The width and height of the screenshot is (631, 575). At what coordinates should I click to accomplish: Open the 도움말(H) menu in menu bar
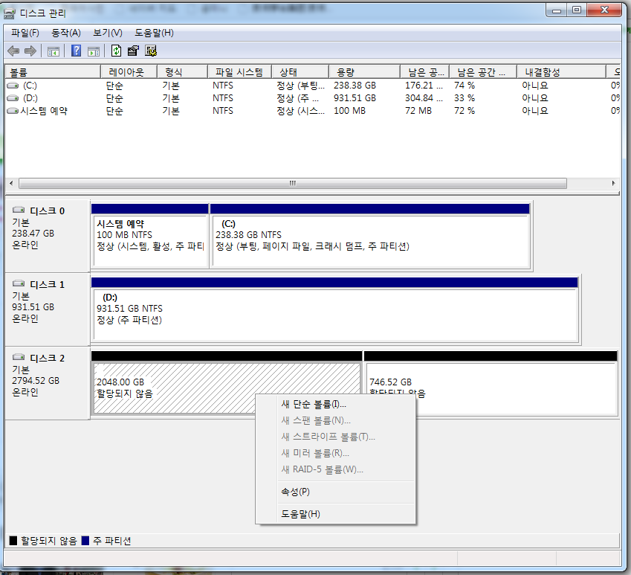154,33
